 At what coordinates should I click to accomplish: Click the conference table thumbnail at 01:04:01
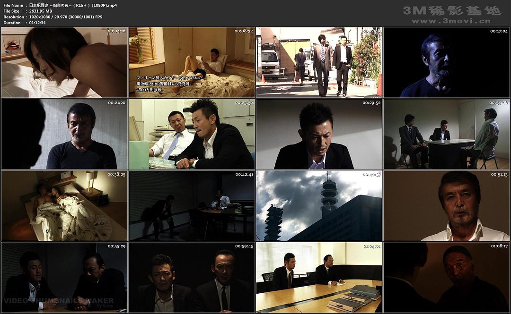click(x=319, y=277)
